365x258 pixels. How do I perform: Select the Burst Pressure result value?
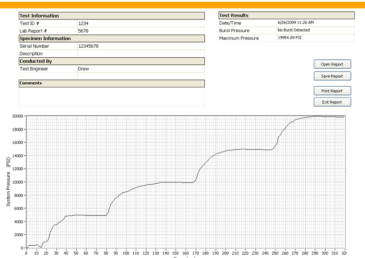[315, 30]
